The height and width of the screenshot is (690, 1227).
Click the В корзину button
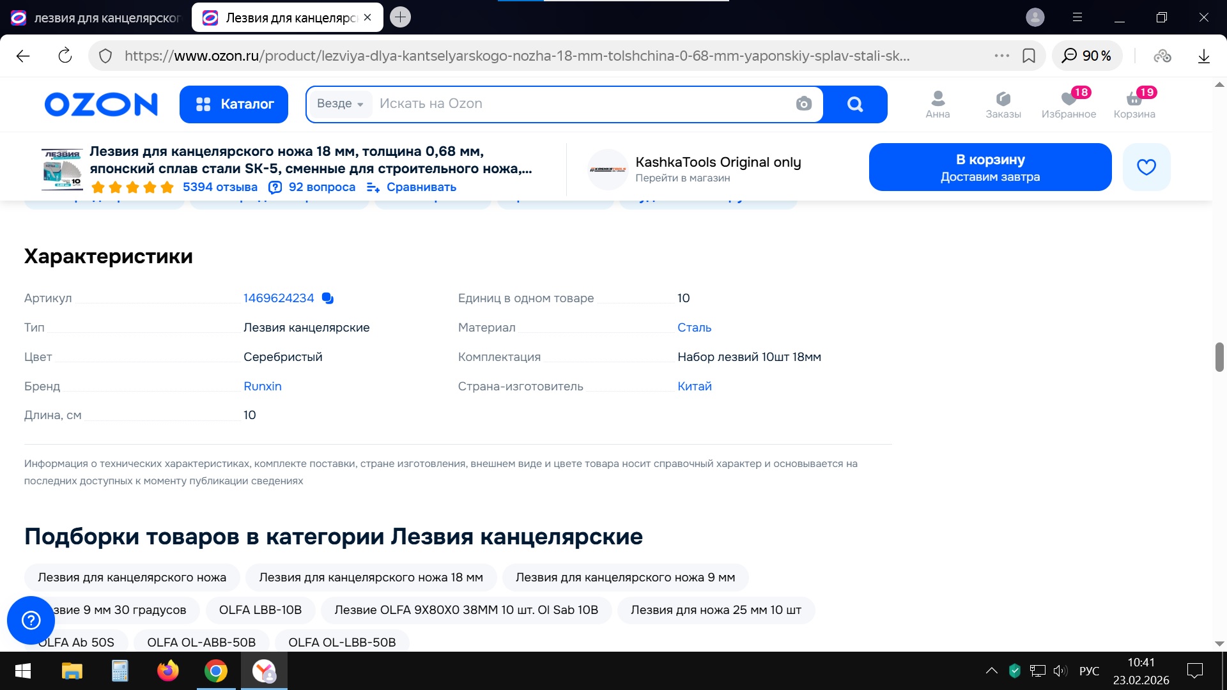[x=990, y=167]
